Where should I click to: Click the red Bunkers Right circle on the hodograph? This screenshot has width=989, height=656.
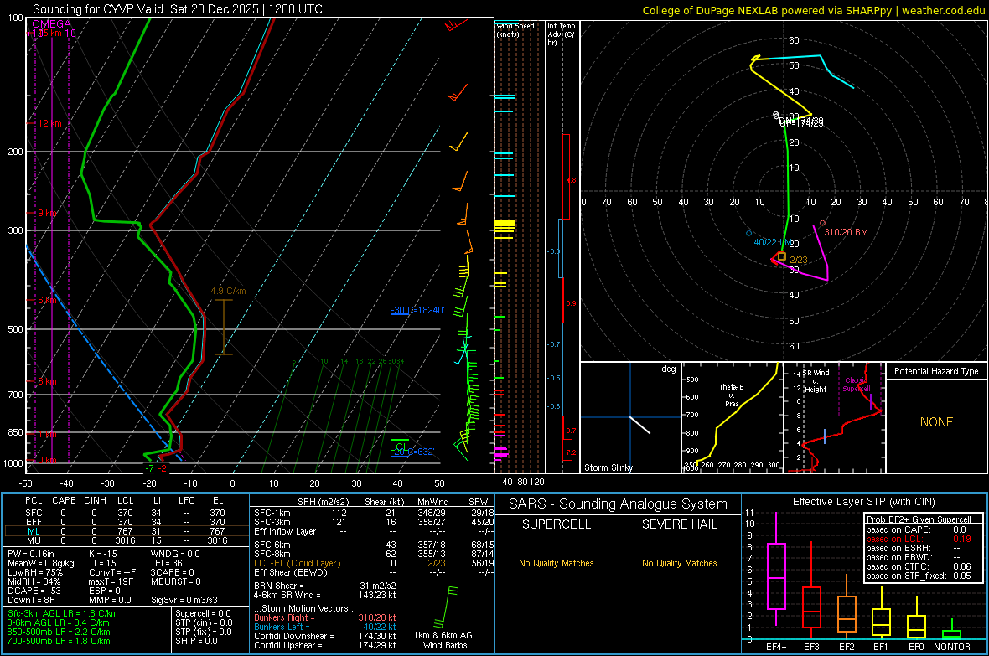822,224
